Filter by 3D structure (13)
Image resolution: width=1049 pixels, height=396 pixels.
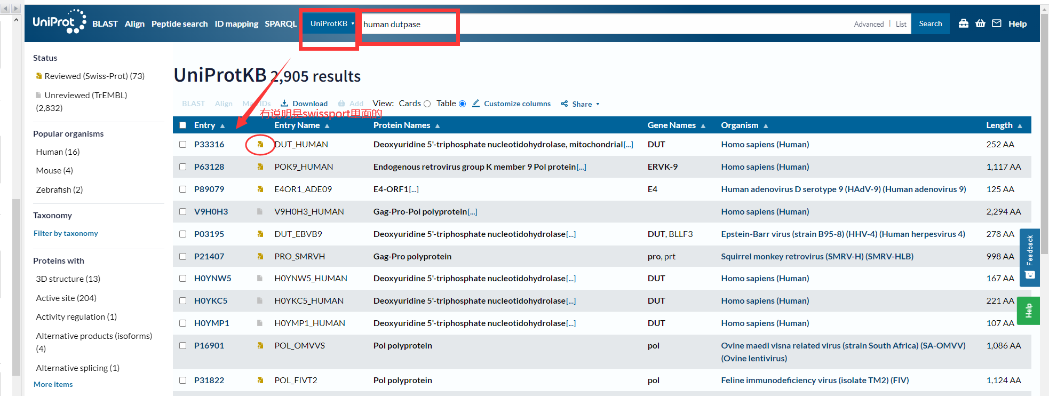point(68,279)
